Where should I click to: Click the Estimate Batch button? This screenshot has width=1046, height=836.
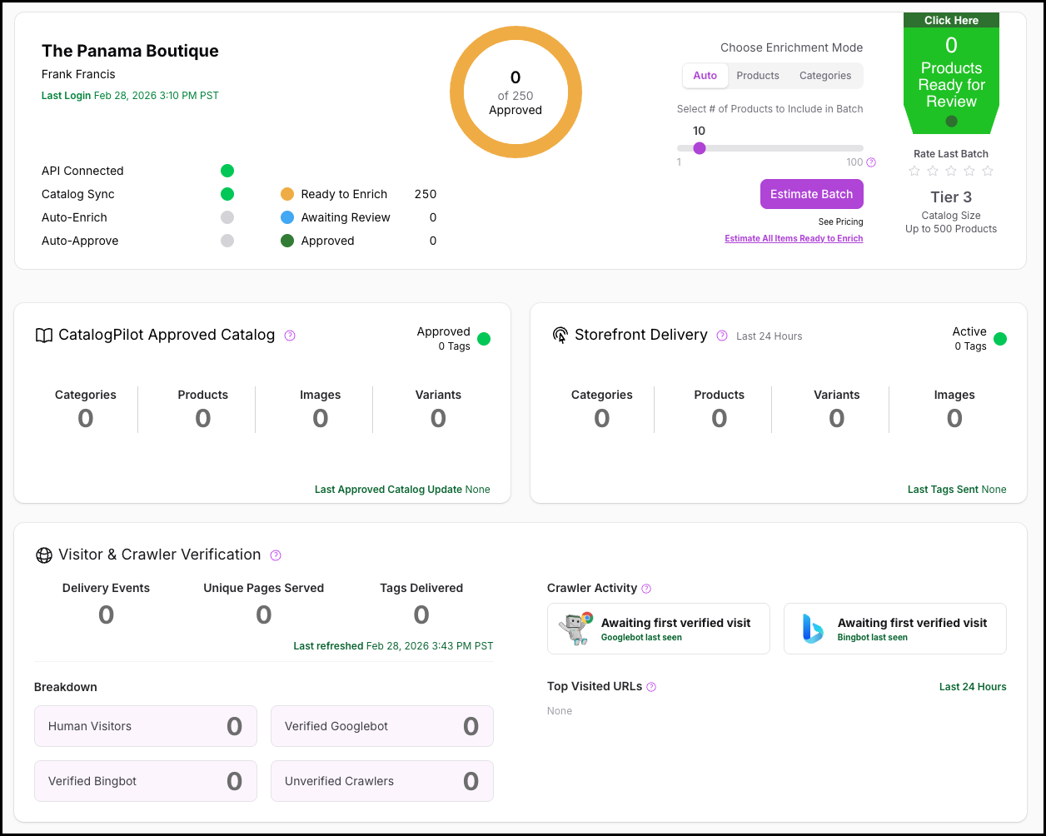tap(811, 194)
